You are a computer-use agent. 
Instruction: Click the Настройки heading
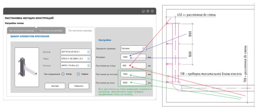click(x=105, y=40)
